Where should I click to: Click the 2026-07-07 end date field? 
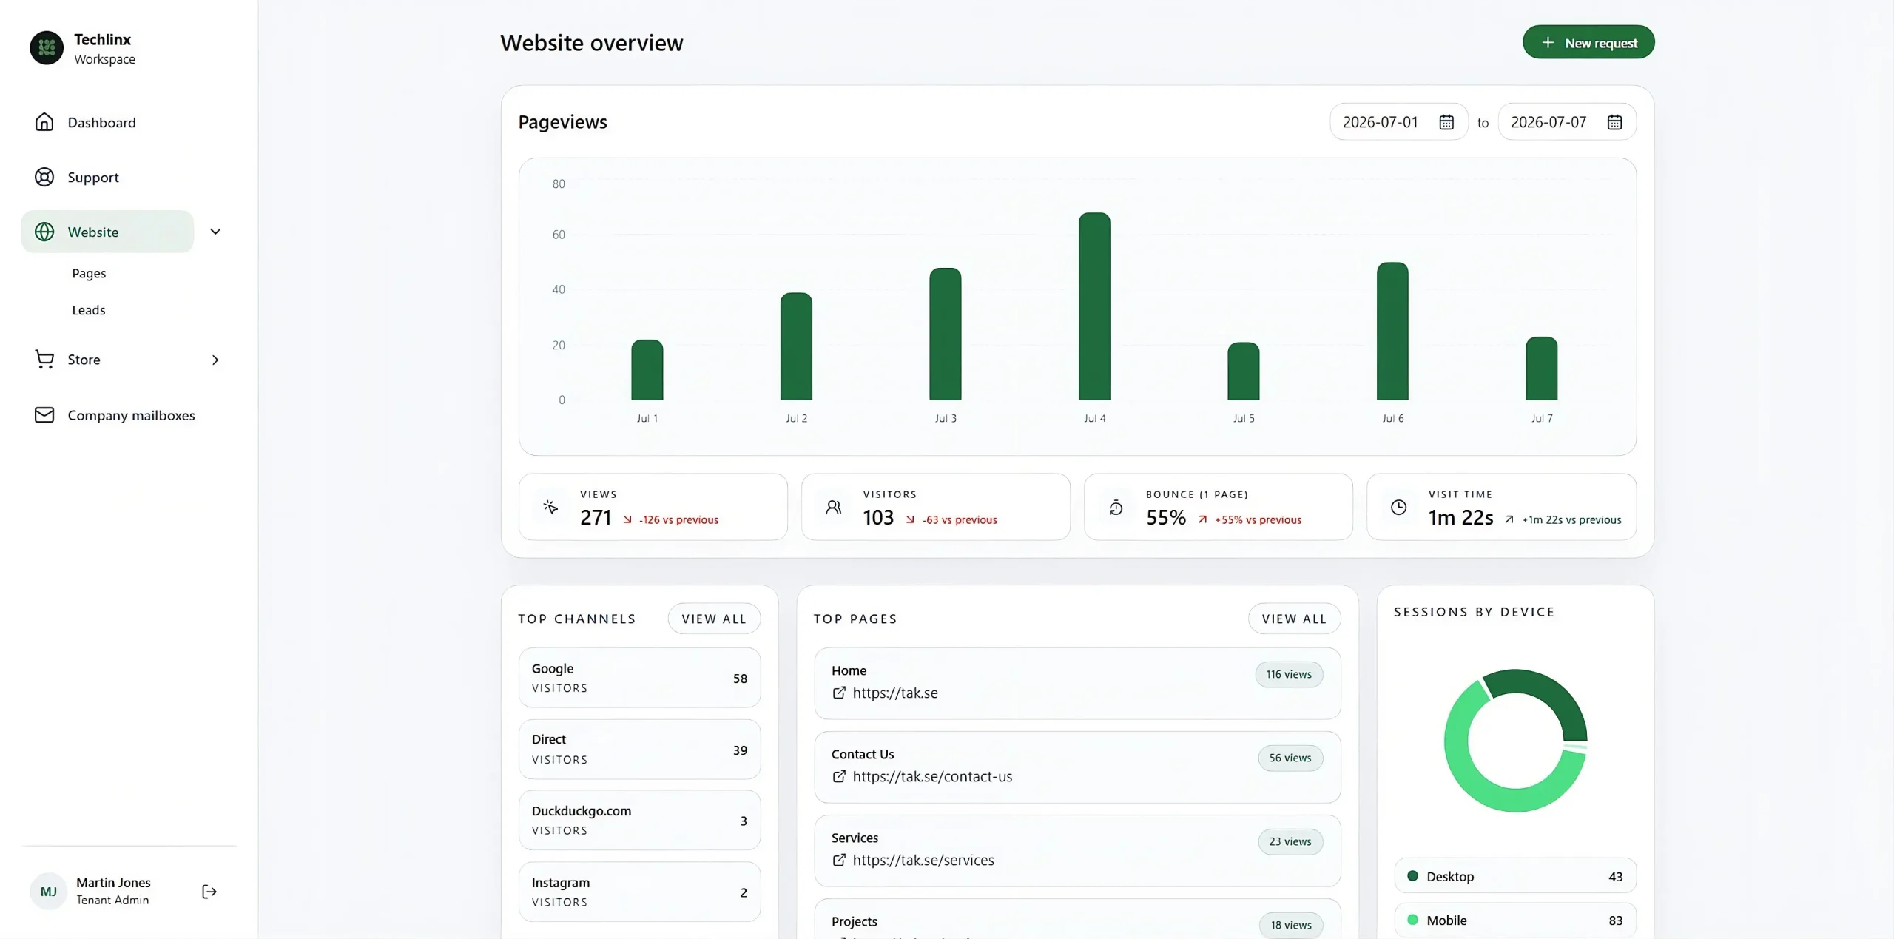coord(1567,122)
